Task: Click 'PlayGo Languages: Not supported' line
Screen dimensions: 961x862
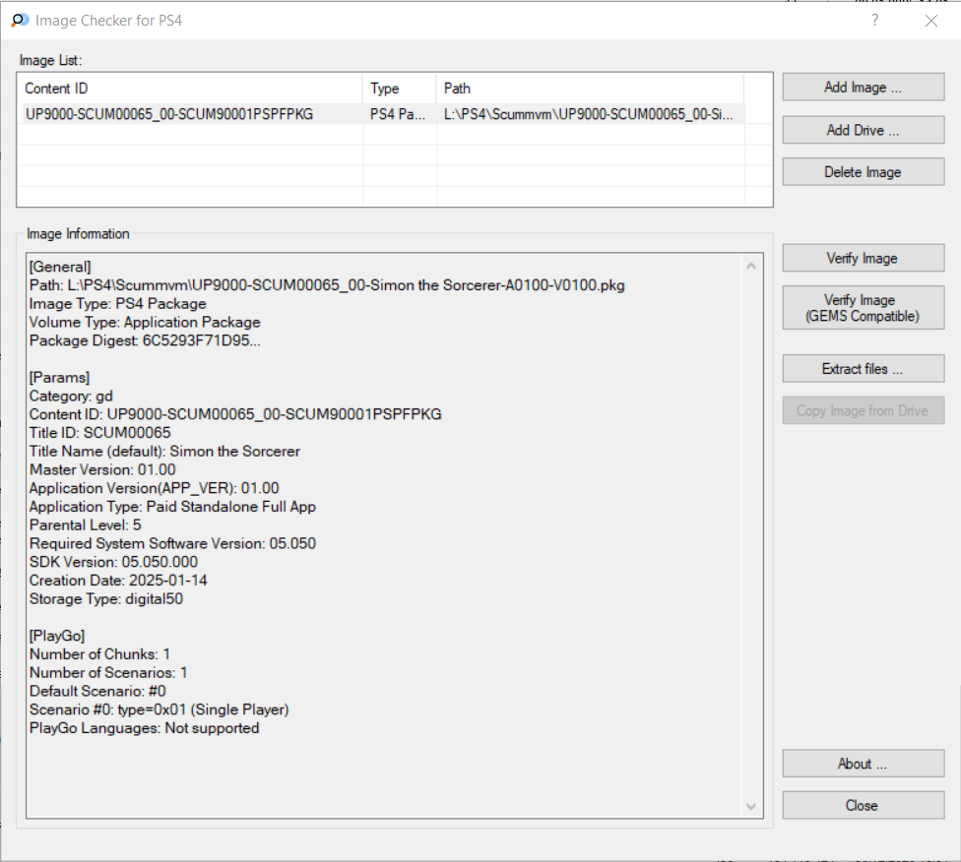Action: (x=144, y=728)
